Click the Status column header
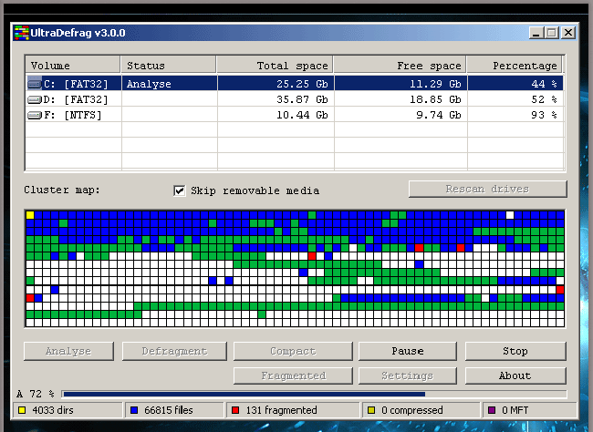Viewport: 593px width, 432px height. [169, 65]
